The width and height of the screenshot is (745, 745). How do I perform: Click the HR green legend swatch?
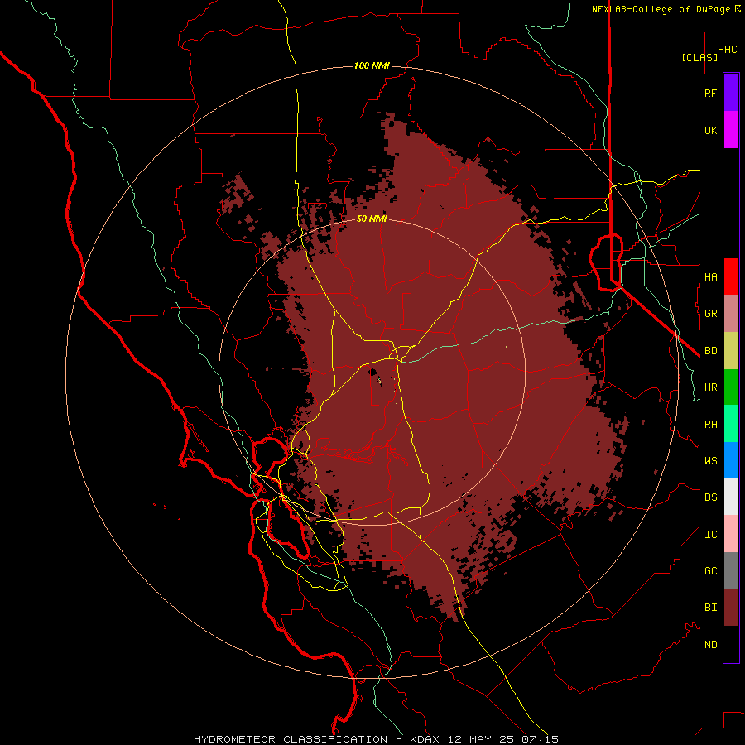(x=731, y=387)
